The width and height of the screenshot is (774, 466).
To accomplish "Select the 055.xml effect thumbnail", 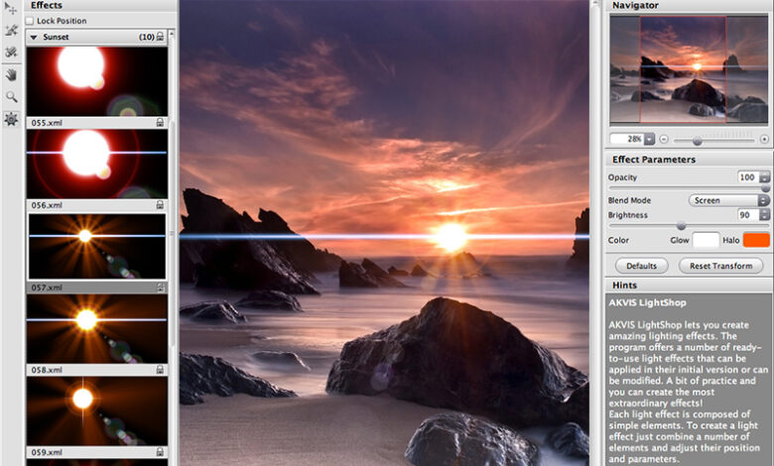I will pos(97,81).
